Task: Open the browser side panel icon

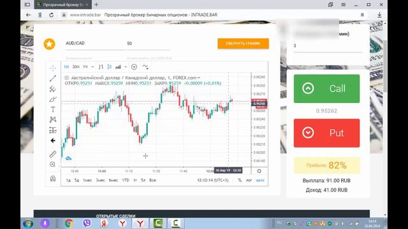Action: pyautogui.click(x=27, y=4)
